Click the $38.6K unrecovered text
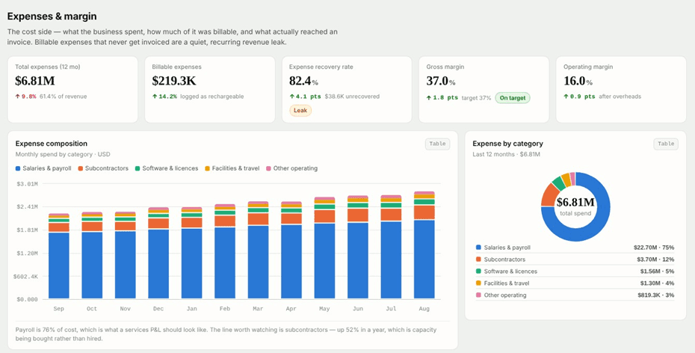Image resolution: width=695 pixels, height=353 pixels. pyautogui.click(x=352, y=96)
